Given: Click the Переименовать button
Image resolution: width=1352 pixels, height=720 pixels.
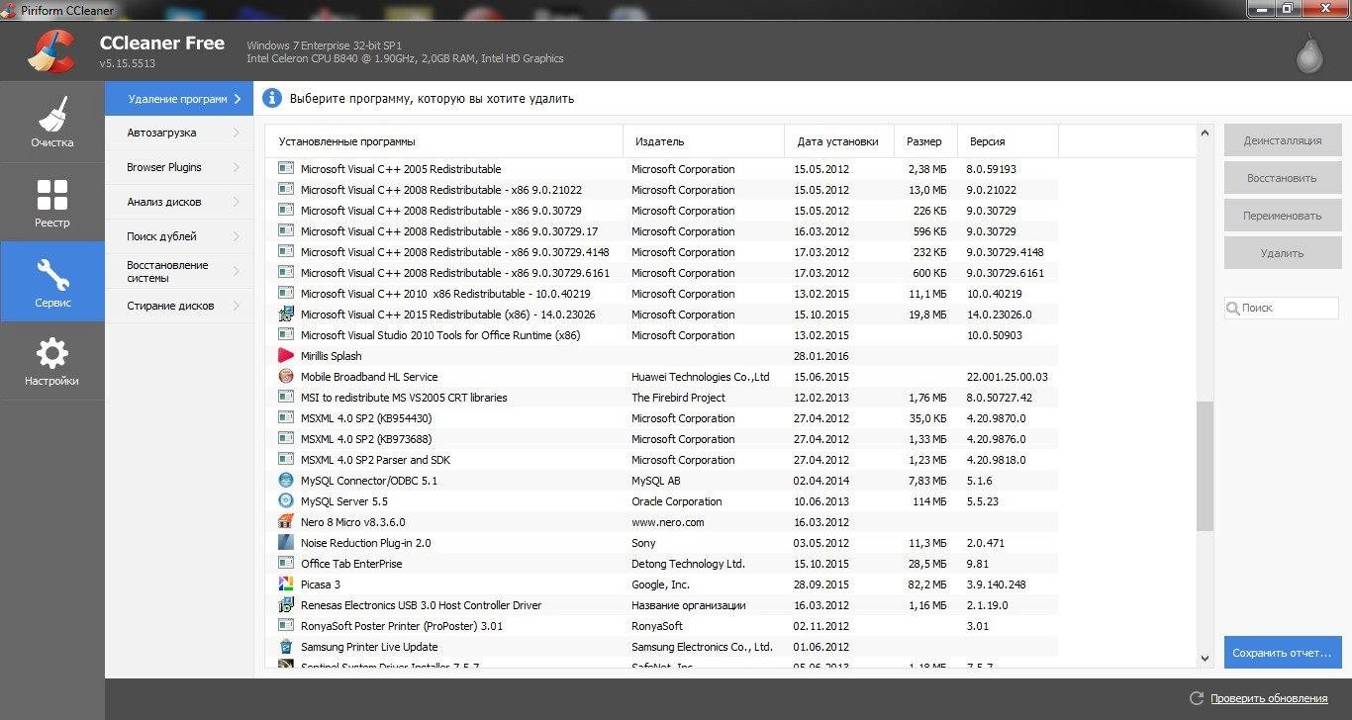Looking at the screenshot, I should coord(1283,216).
